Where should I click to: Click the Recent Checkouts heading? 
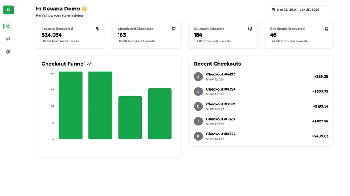click(217, 64)
